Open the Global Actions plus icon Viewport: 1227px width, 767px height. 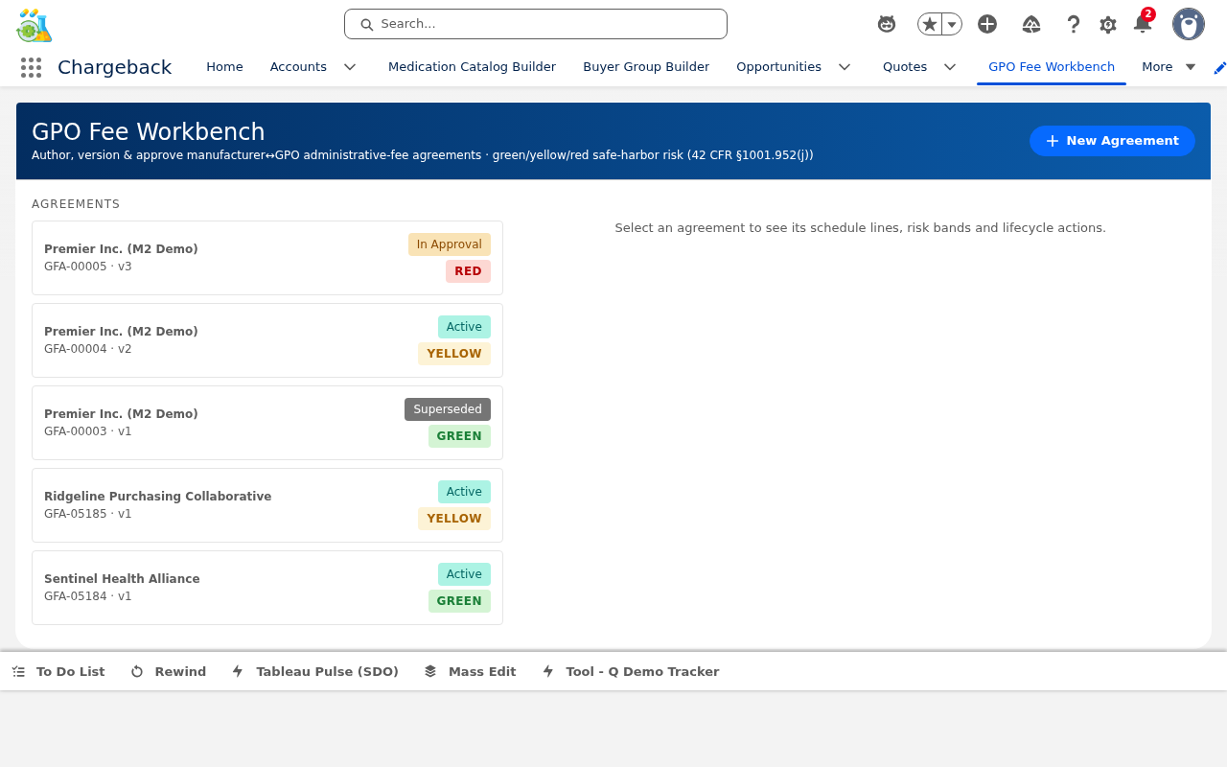click(x=987, y=24)
